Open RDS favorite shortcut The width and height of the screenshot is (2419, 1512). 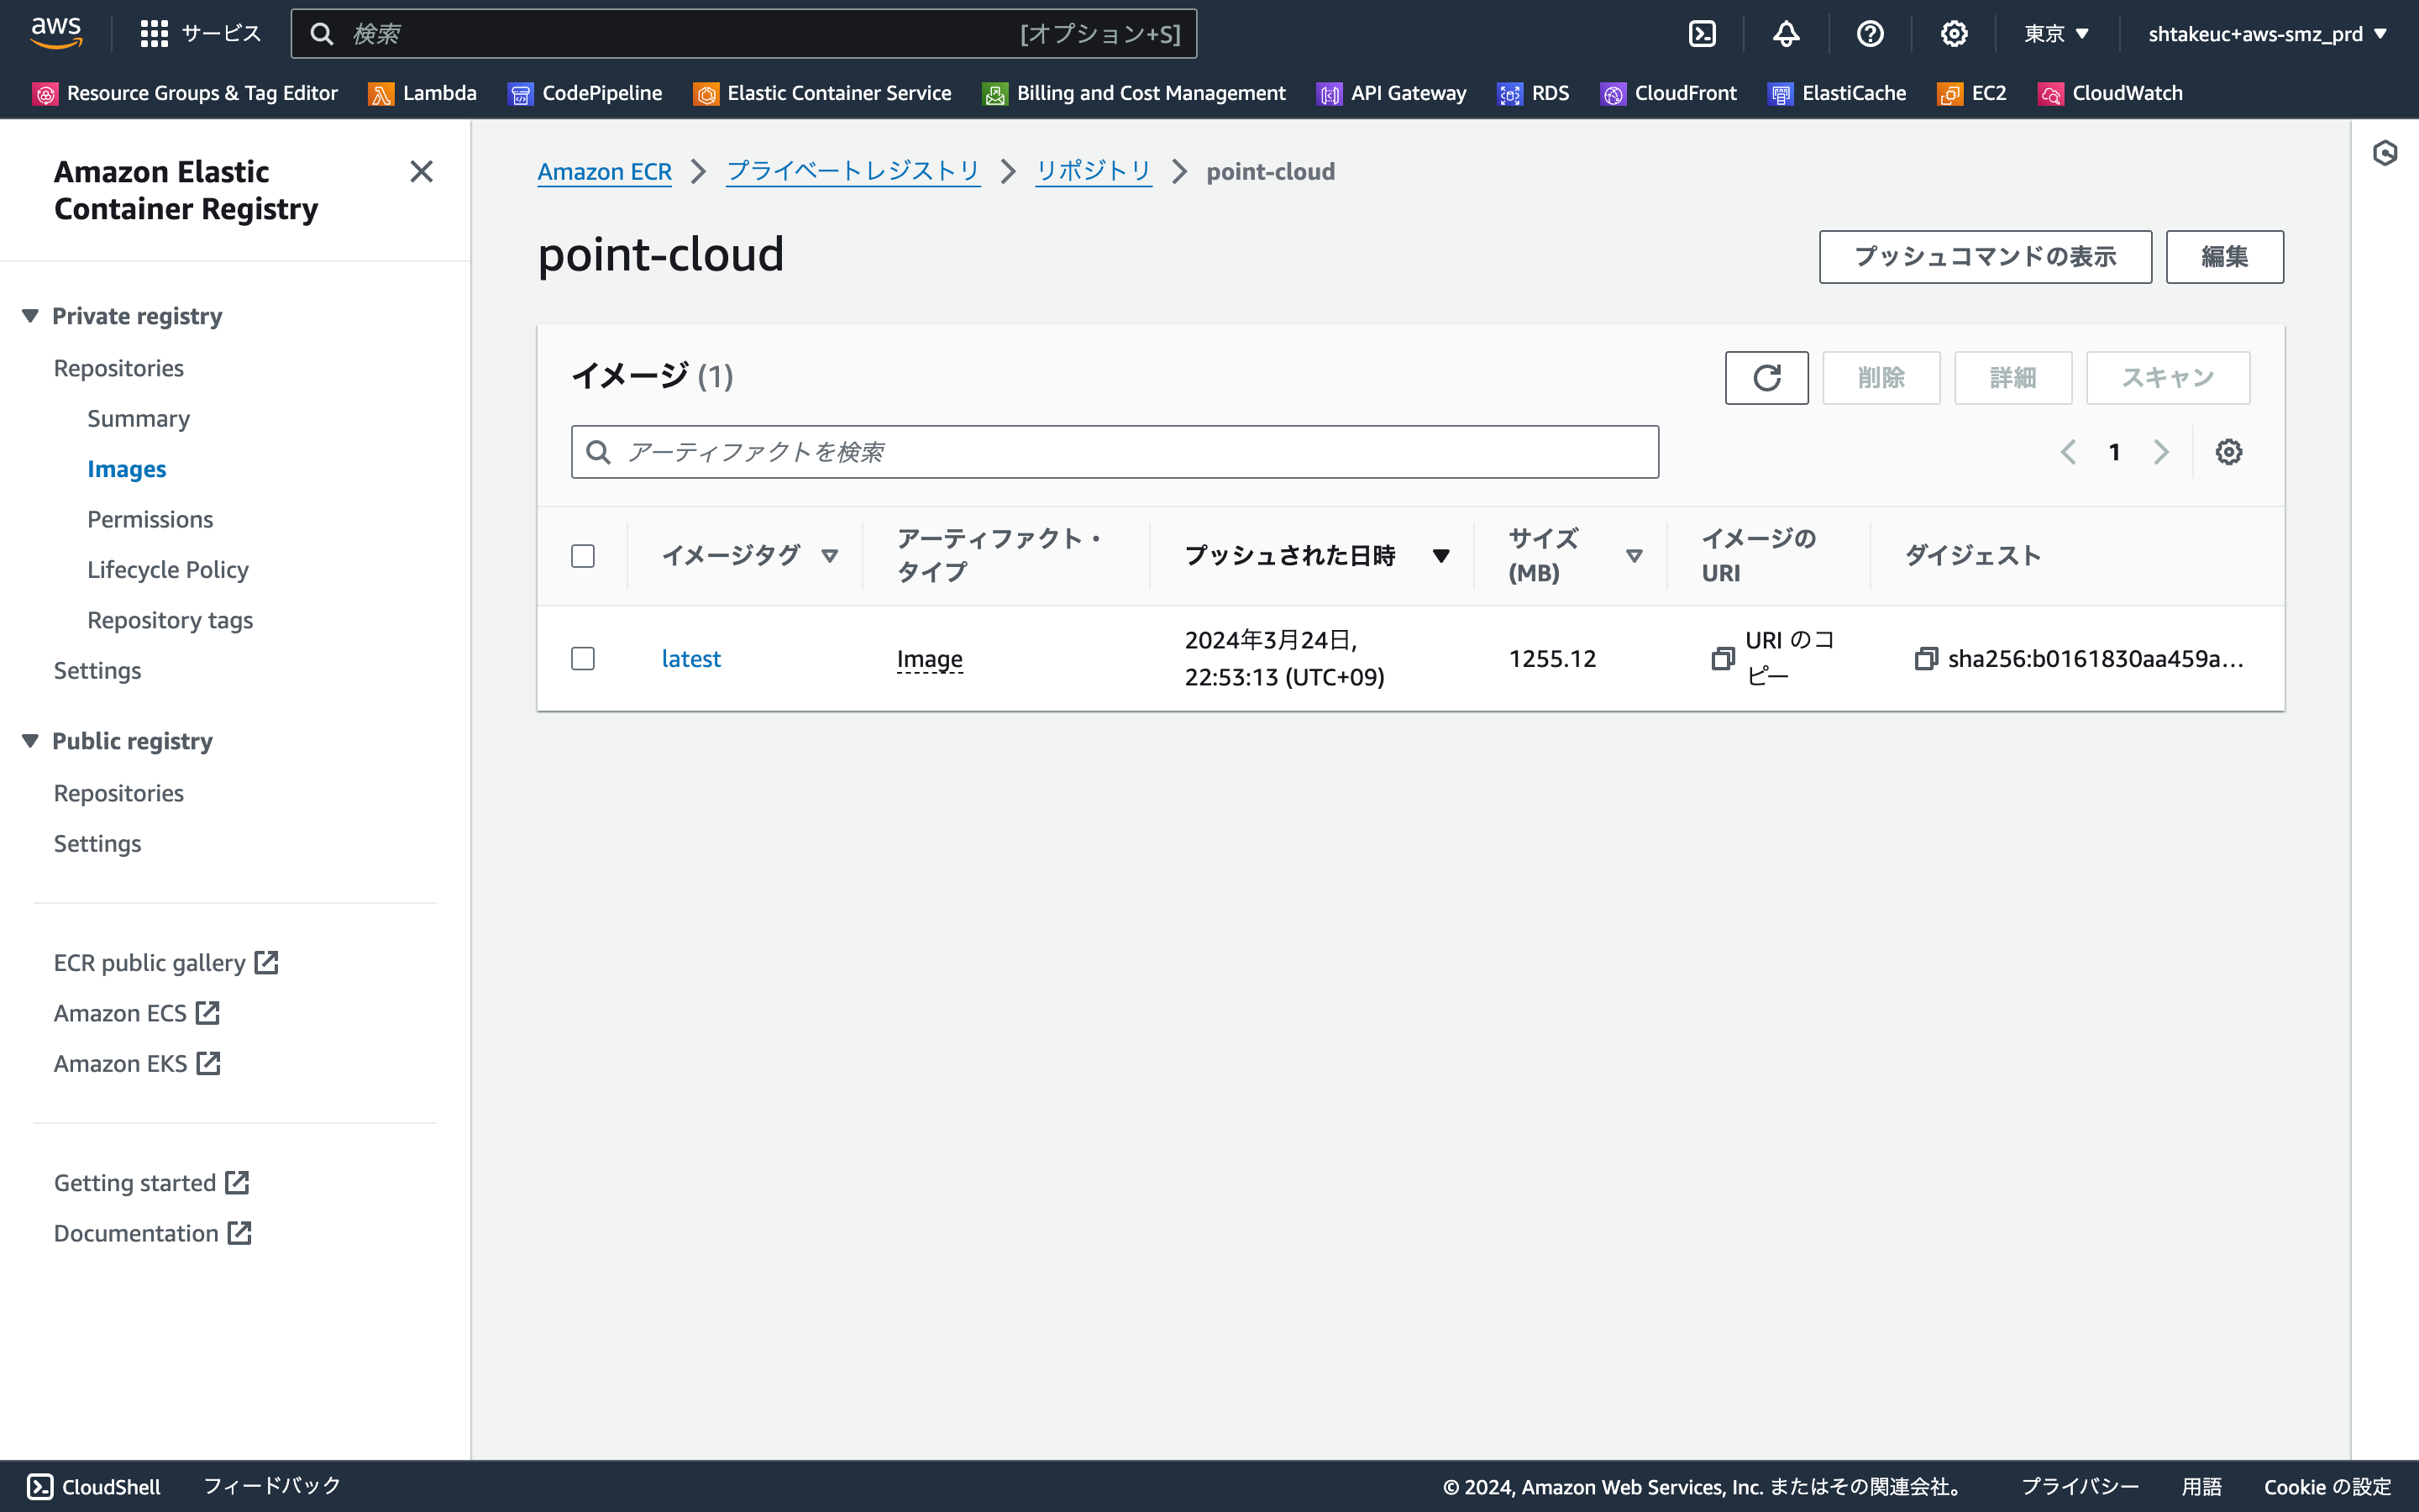(x=1534, y=93)
